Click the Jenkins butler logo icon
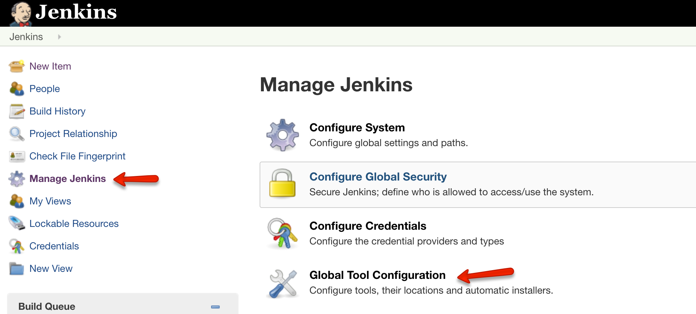 tap(21, 14)
